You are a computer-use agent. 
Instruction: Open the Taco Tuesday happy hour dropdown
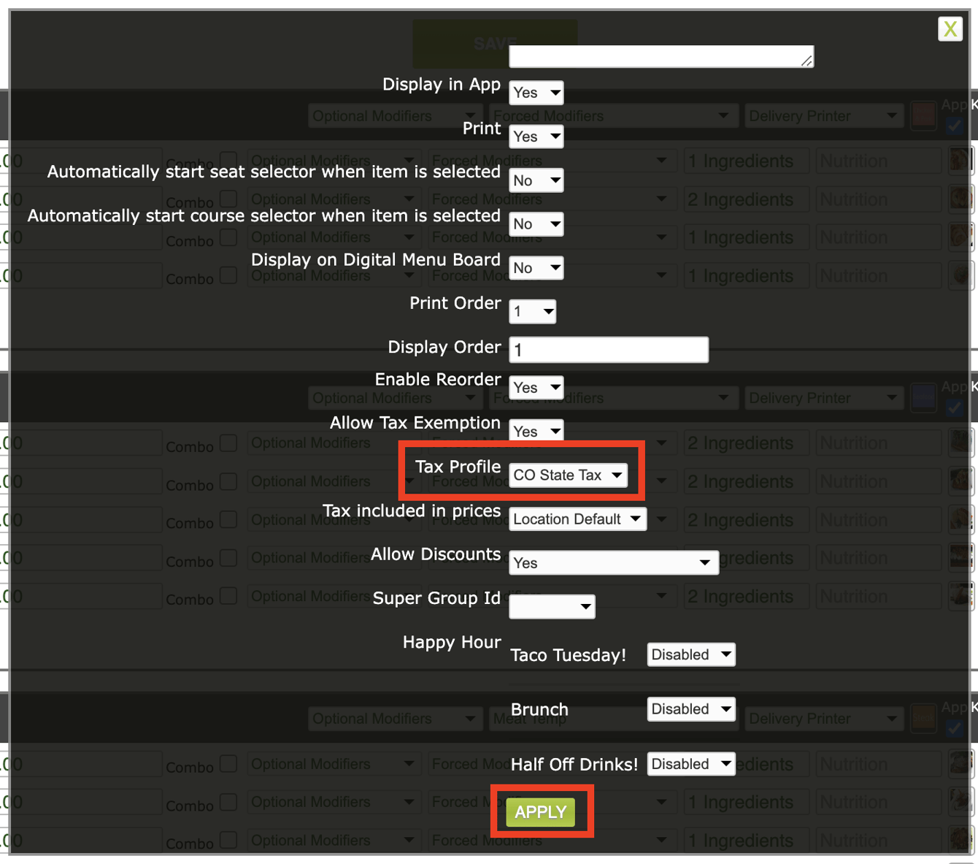pos(690,654)
